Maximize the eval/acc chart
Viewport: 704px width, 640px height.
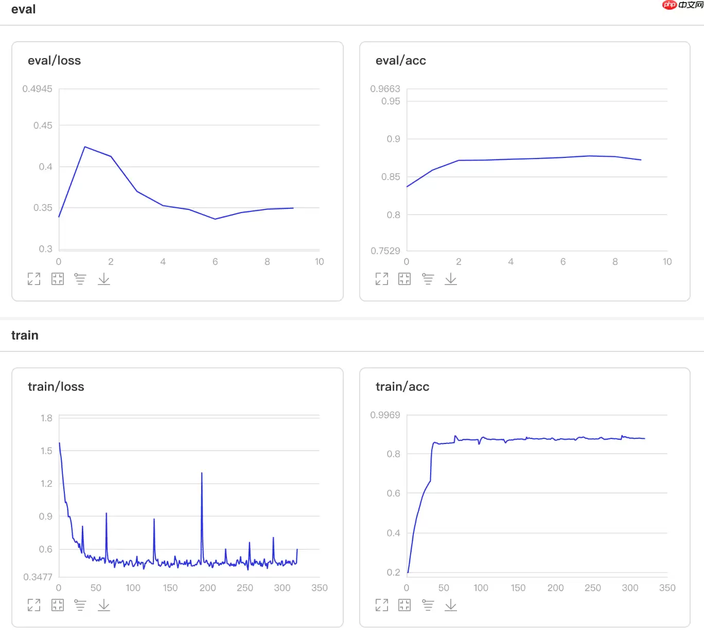point(382,279)
